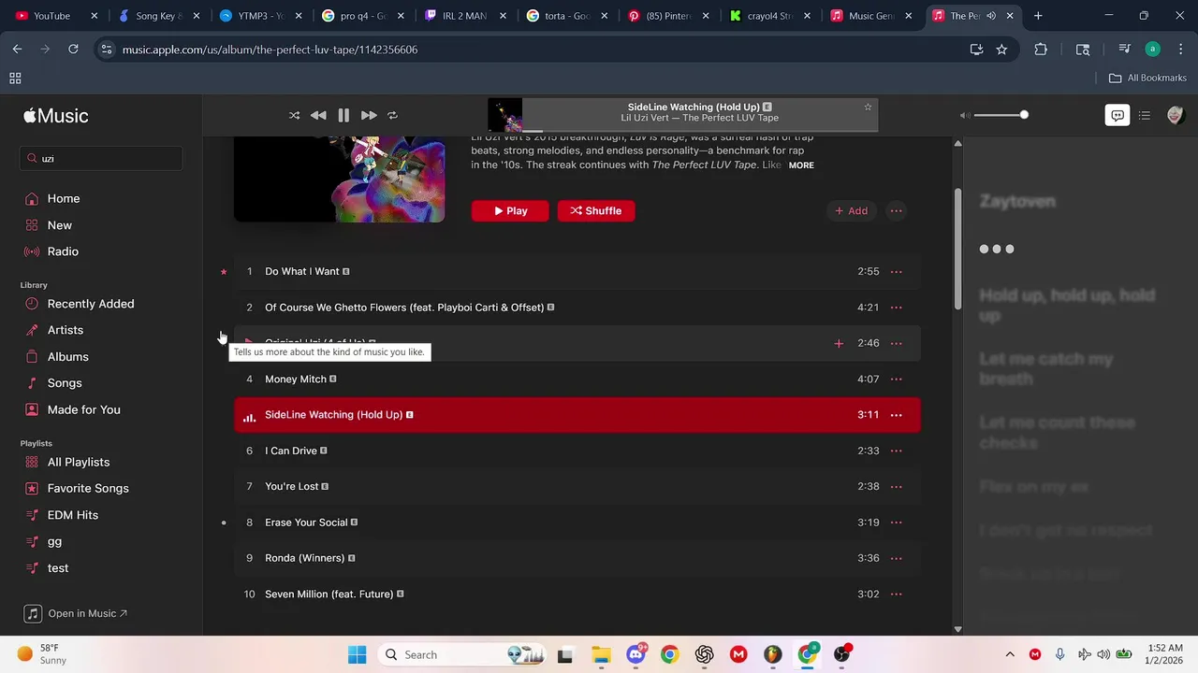Favorite the now playing song star
Viewport: 1198px width, 673px height.
(868, 107)
